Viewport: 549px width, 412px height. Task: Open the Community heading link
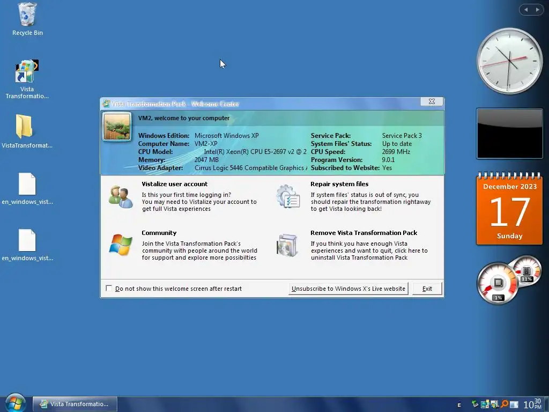coord(159,233)
